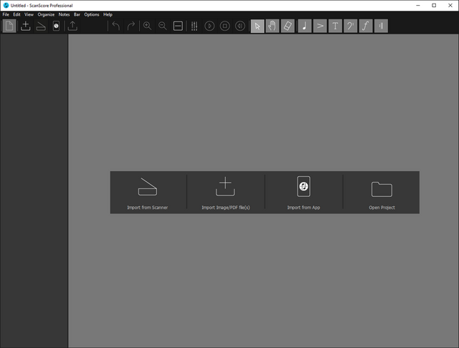Click the Import Image/PDF toolbar icon

coord(26,26)
